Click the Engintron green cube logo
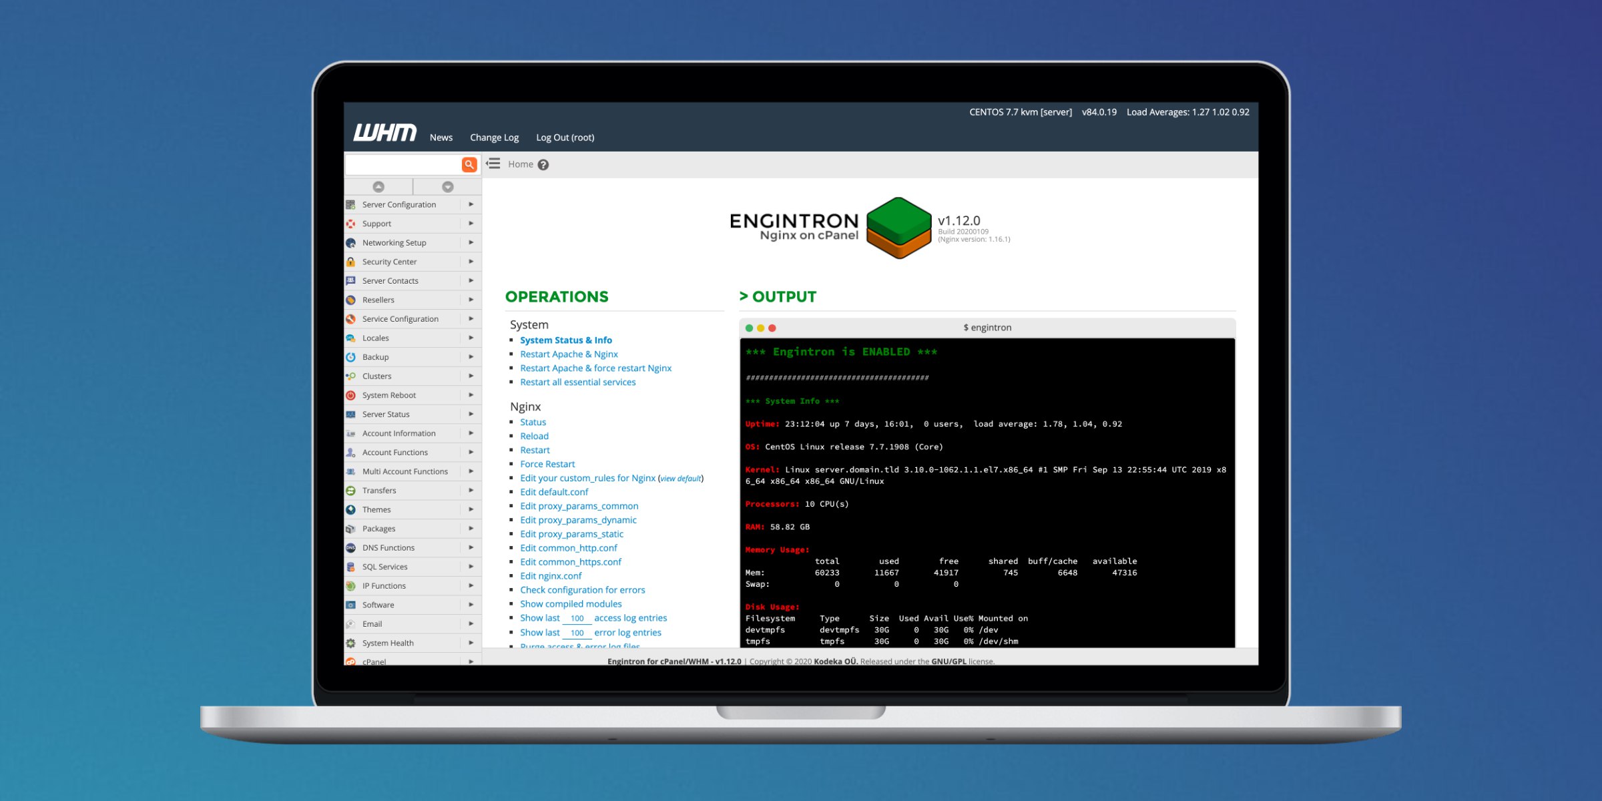The image size is (1602, 801). tap(898, 228)
